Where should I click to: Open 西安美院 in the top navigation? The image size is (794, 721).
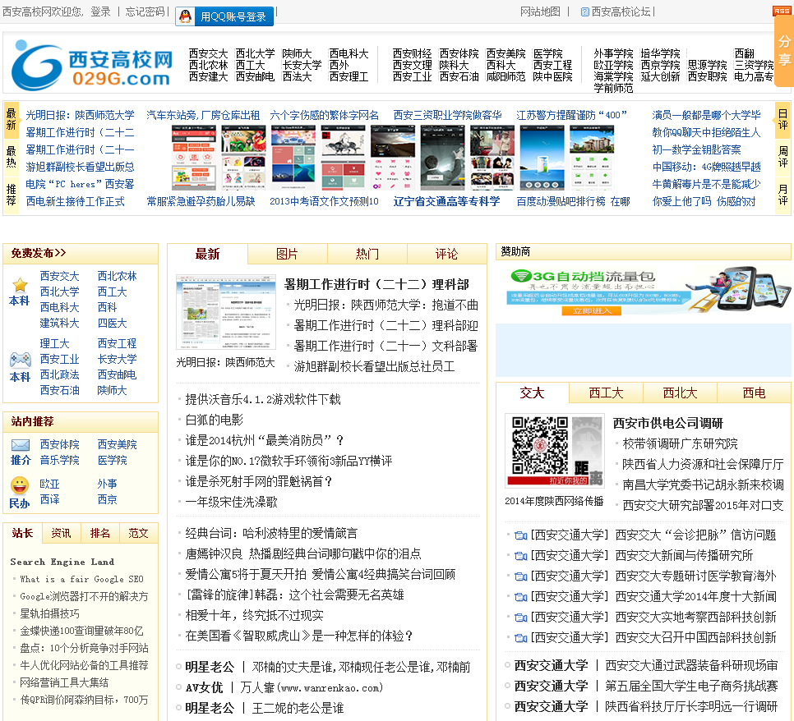click(x=505, y=53)
